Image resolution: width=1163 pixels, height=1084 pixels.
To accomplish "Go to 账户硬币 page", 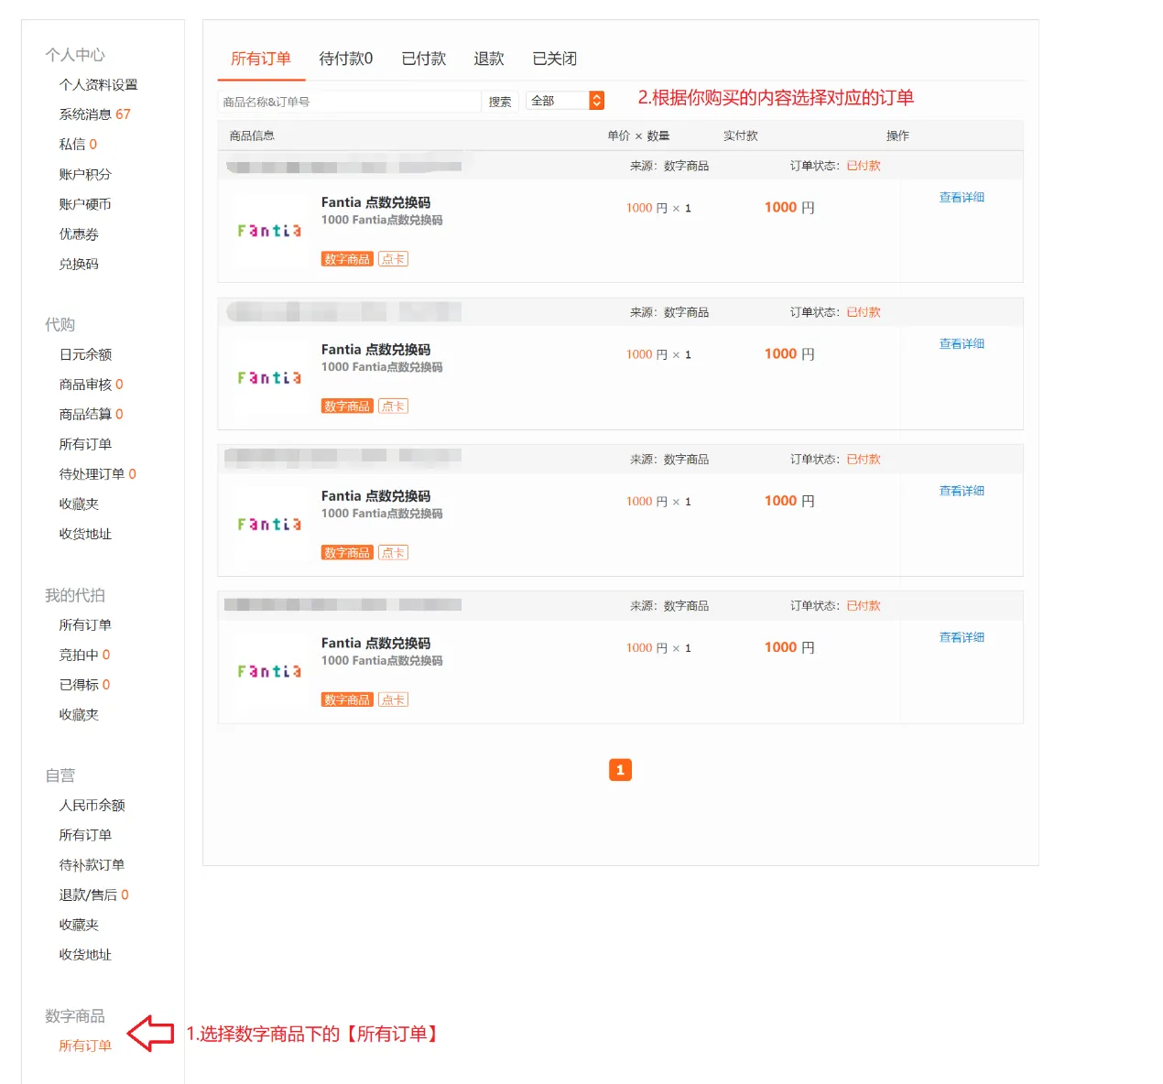I will tap(85, 204).
